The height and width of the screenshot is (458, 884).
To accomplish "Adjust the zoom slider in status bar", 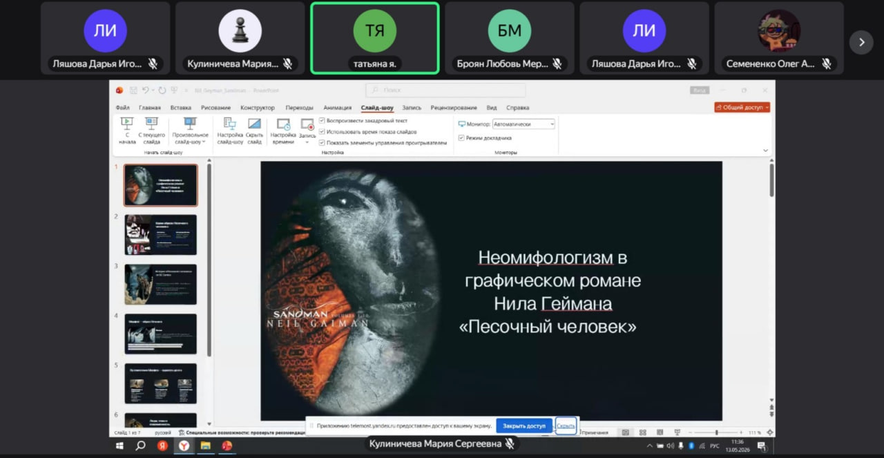I will click(x=716, y=432).
